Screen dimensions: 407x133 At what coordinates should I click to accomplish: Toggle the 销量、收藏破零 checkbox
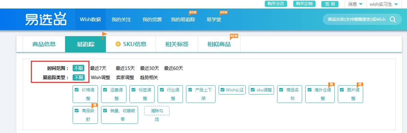105,110
